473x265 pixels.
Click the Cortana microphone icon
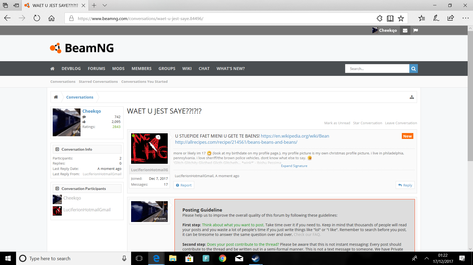click(x=124, y=258)
